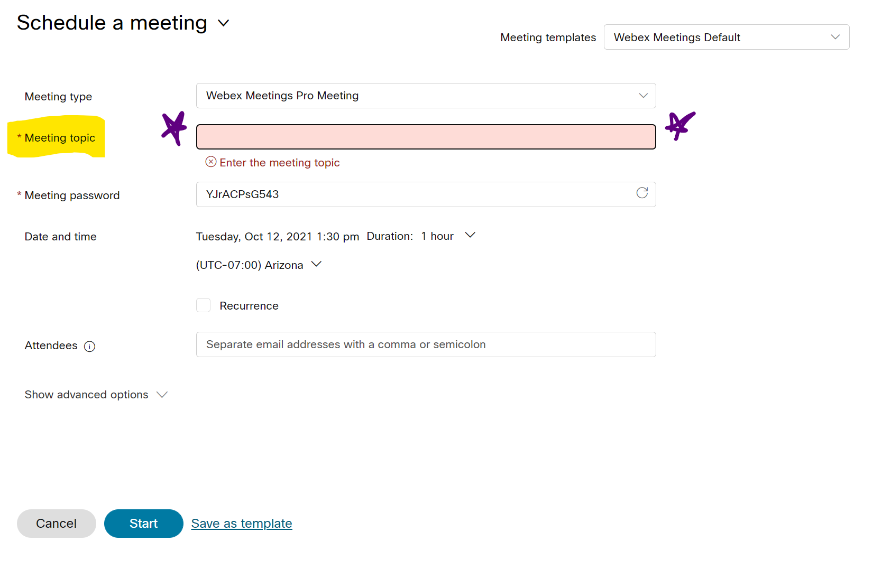Click the Enter the meeting topic error message
The image size is (873, 569).
pyautogui.click(x=280, y=163)
